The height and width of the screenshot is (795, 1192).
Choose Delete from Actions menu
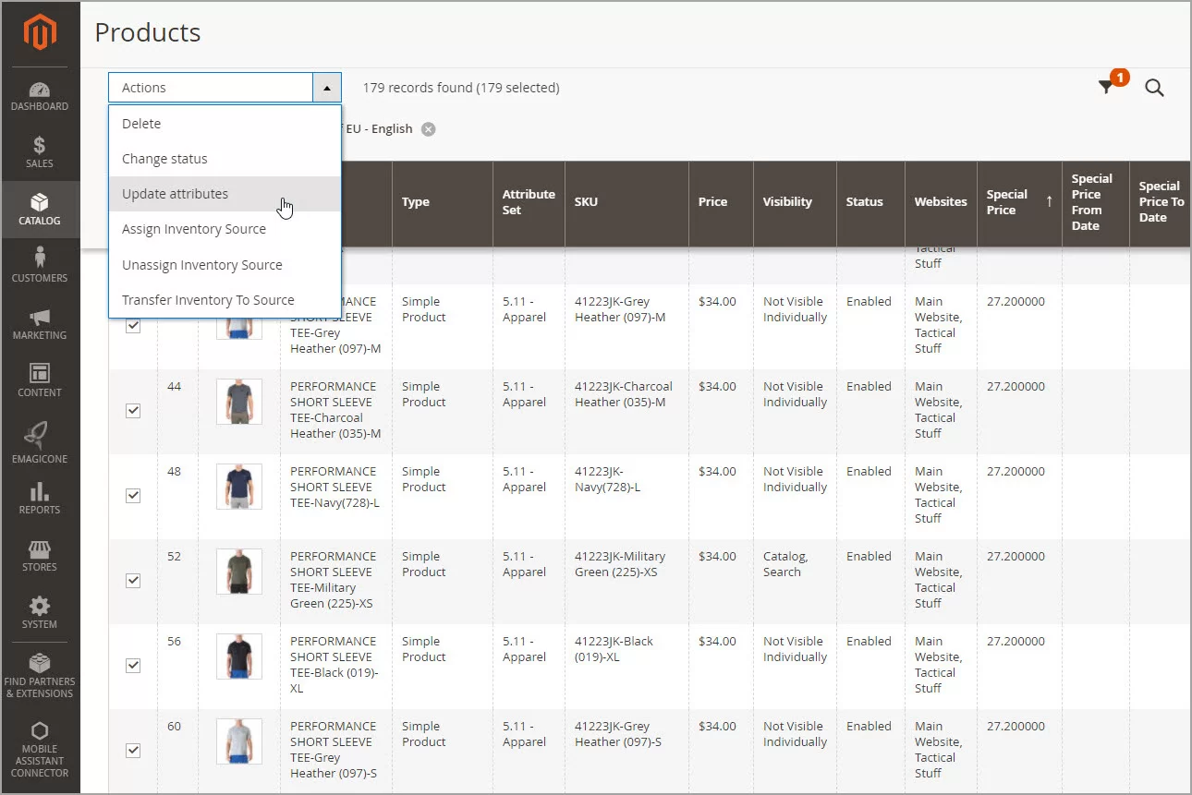(225, 124)
